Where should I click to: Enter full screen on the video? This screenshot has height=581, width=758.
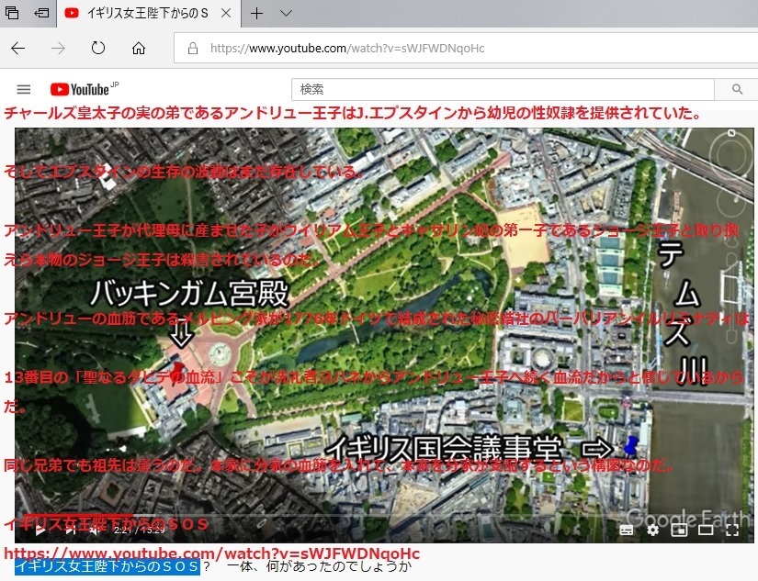point(732,531)
